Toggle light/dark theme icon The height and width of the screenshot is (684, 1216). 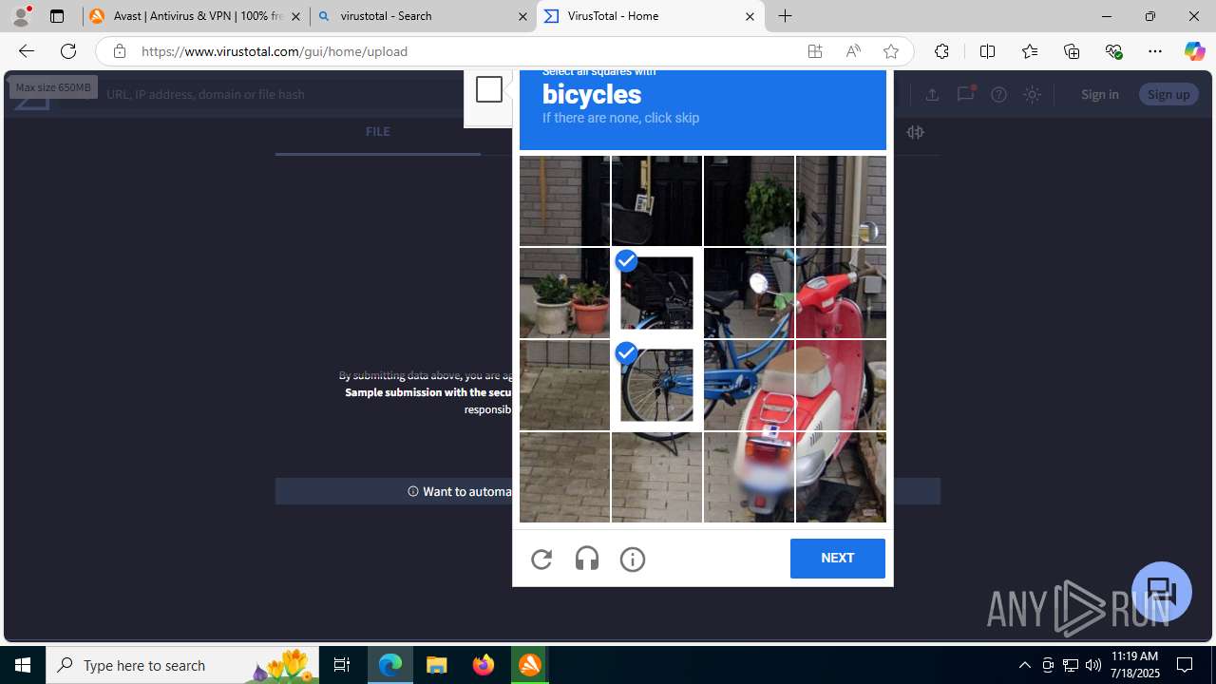tap(1032, 94)
